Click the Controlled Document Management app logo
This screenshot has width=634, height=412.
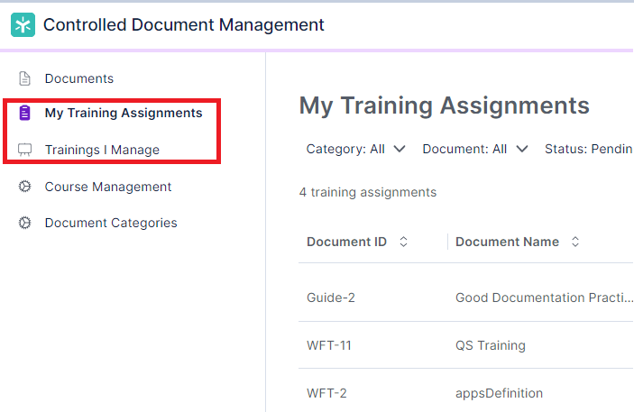(23, 24)
